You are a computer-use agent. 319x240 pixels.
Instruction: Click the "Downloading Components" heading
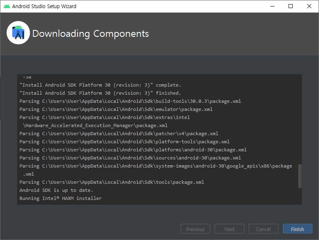(x=91, y=34)
